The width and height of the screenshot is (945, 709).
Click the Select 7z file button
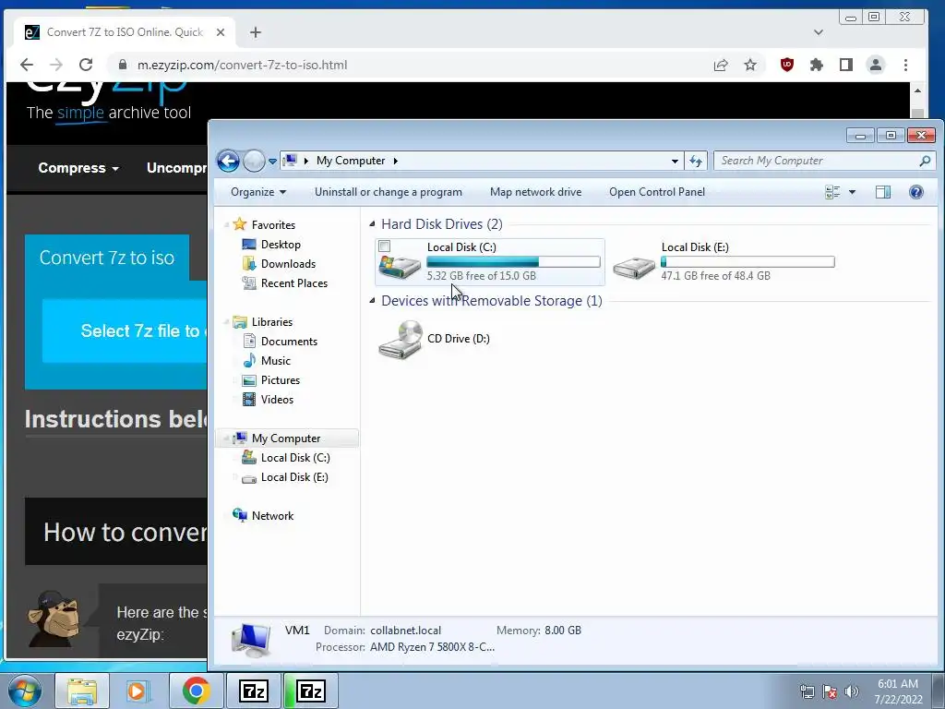[x=125, y=331]
